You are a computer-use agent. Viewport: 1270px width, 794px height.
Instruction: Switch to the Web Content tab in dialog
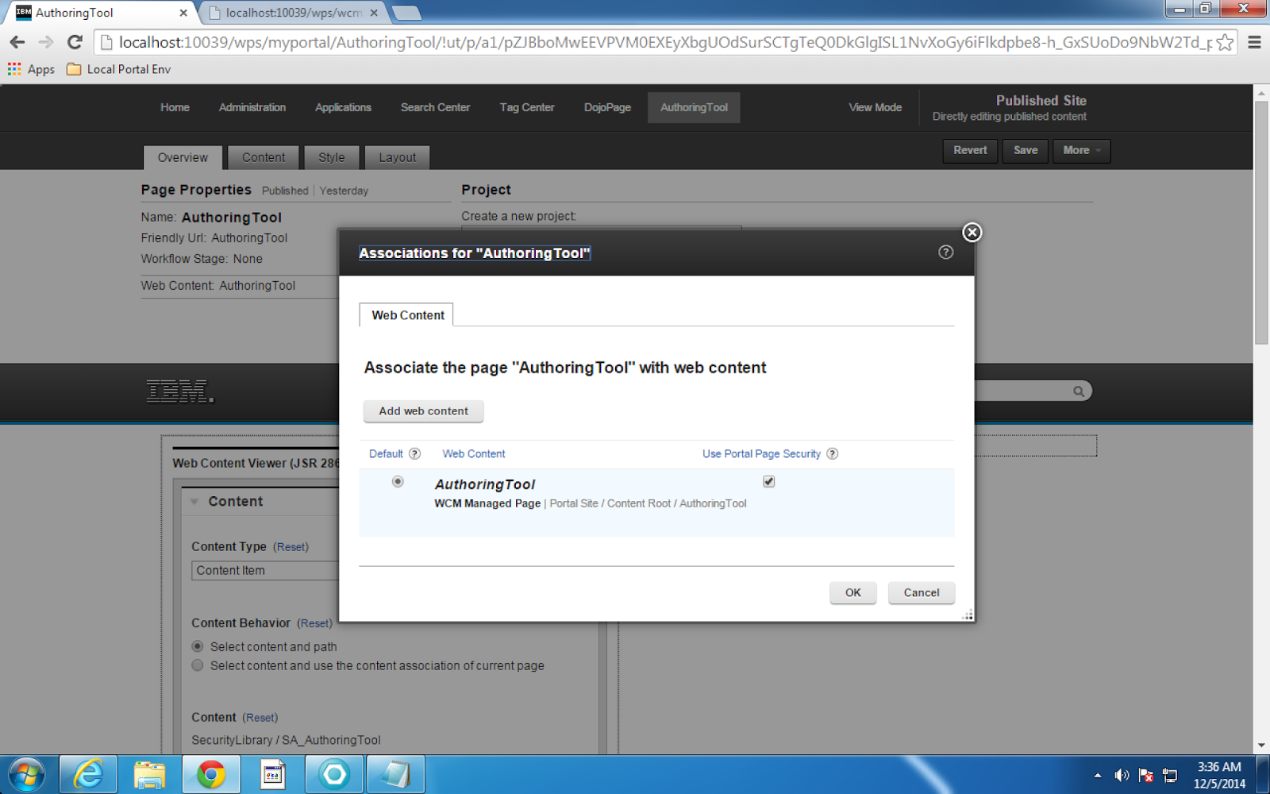click(407, 315)
